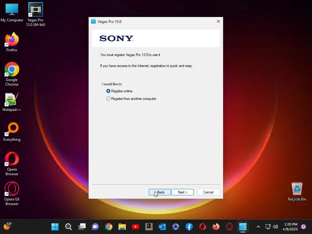Select the Notepad++ desktop shortcut
The height and width of the screenshot is (234, 312).
tap(12, 102)
